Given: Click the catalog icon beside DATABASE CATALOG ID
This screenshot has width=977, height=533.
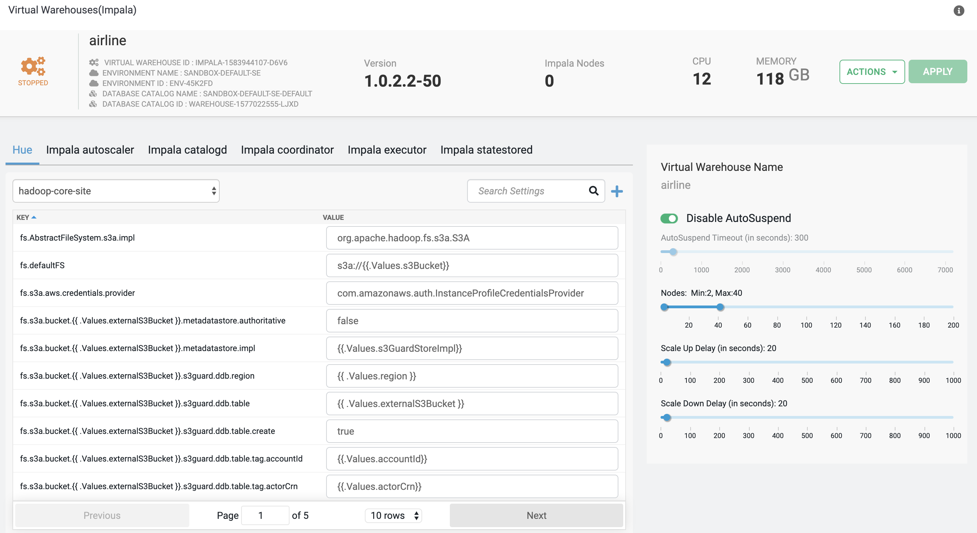Looking at the screenshot, I should 94,104.
